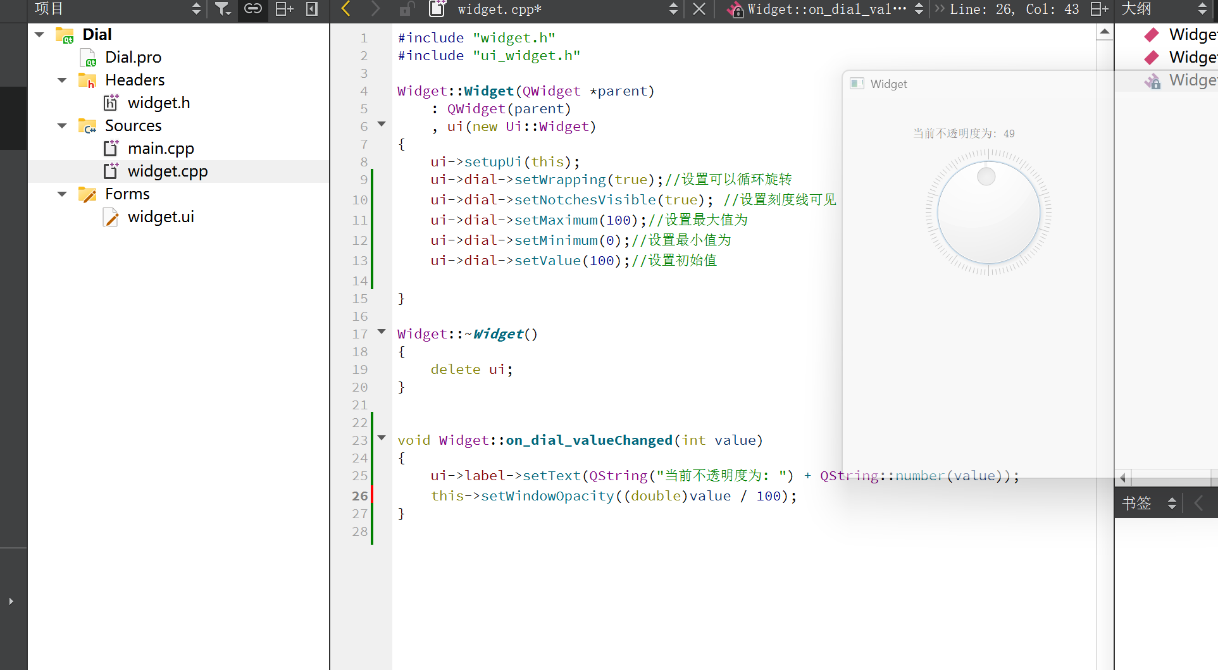Hide the projects sidebar panel icon
This screenshot has width=1218, height=670.
[312, 9]
